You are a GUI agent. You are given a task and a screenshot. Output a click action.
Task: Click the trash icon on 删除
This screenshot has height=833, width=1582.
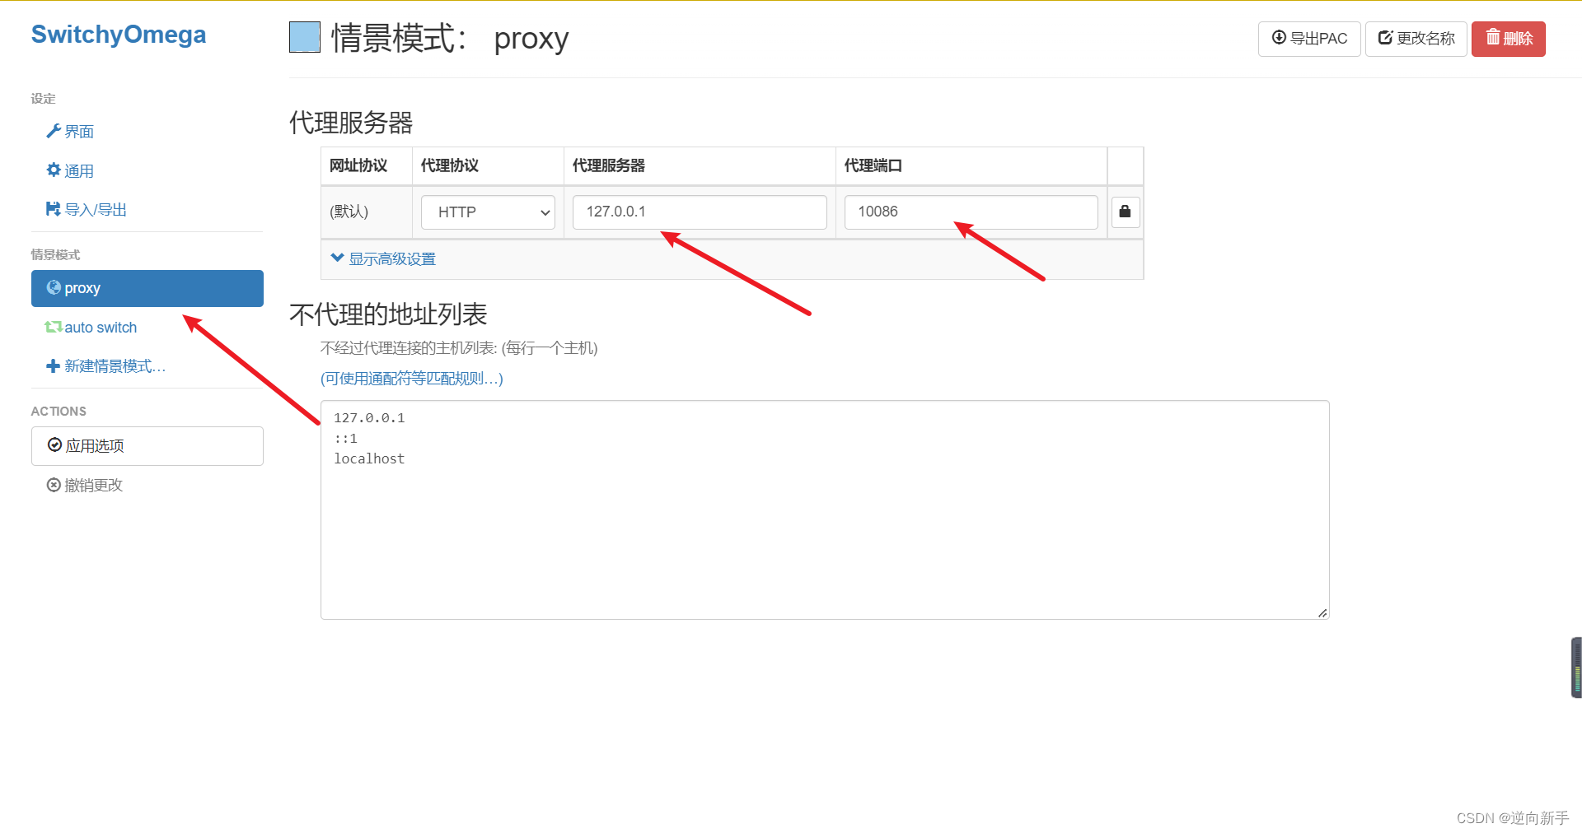tap(1493, 37)
